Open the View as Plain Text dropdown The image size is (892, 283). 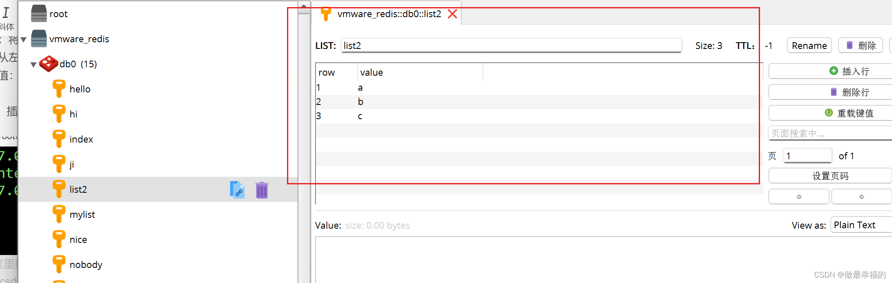(x=861, y=225)
